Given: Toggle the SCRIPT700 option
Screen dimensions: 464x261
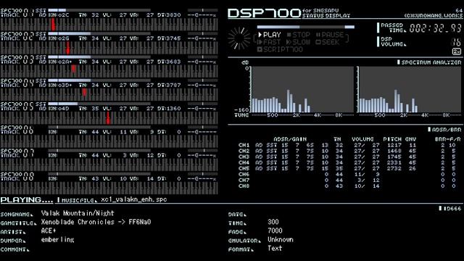Looking at the screenshot, I should (281, 49).
